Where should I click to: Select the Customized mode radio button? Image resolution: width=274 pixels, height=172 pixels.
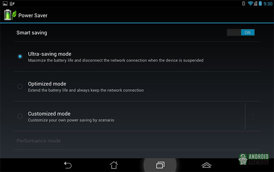click(20, 116)
